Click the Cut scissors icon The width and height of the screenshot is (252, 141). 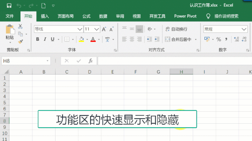click(20, 26)
